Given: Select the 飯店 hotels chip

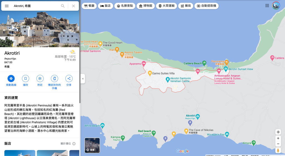Looking at the screenshot, I should click(105, 6).
